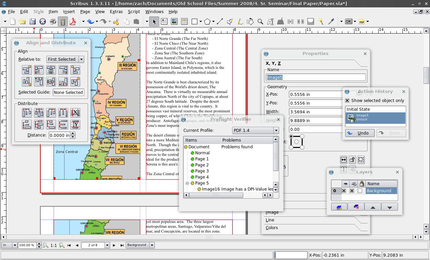The height and width of the screenshot is (260, 430).
Task: Open the Background layer dropdown in status bar
Action: (152, 245)
